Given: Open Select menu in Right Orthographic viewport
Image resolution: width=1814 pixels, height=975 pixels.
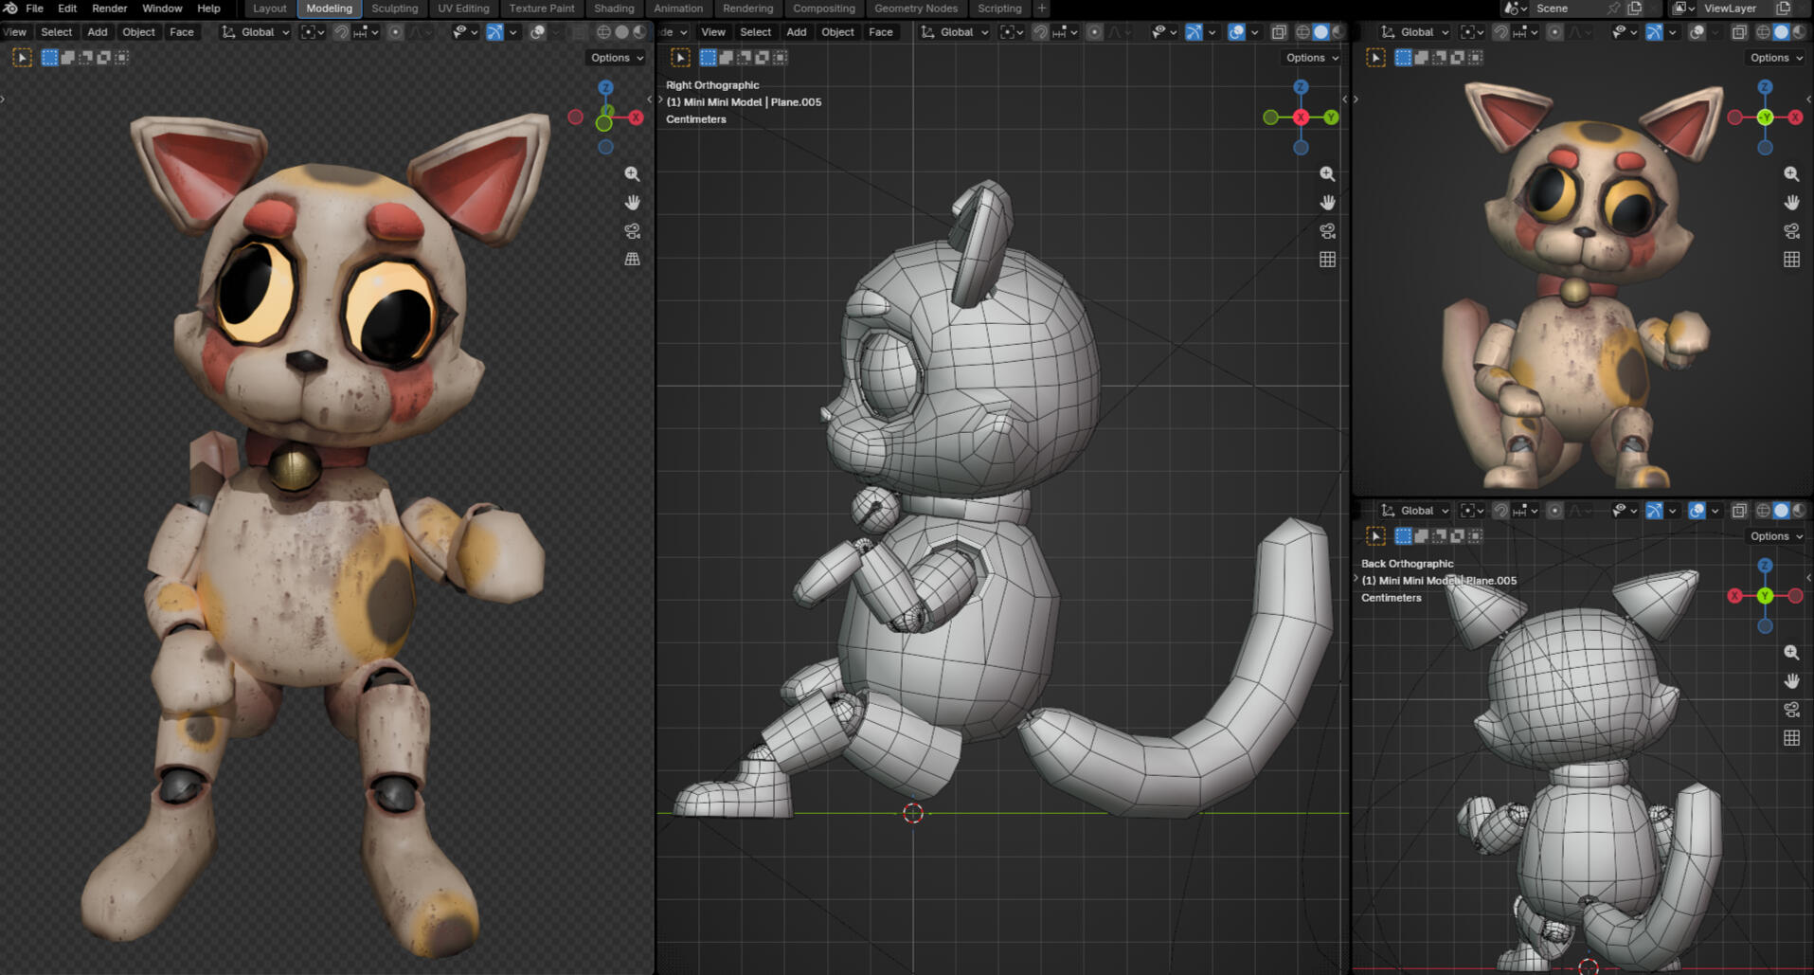Looking at the screenshot, I should 755,32.
